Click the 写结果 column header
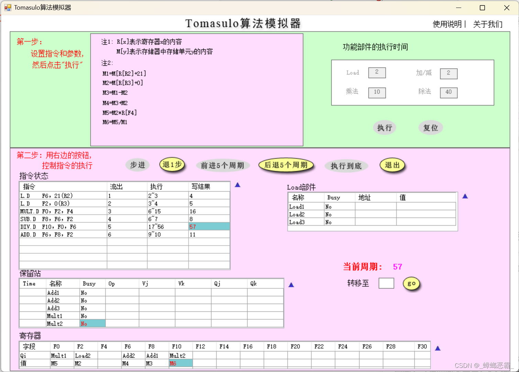This screenshot has height=372, width=519. (209, 187)
